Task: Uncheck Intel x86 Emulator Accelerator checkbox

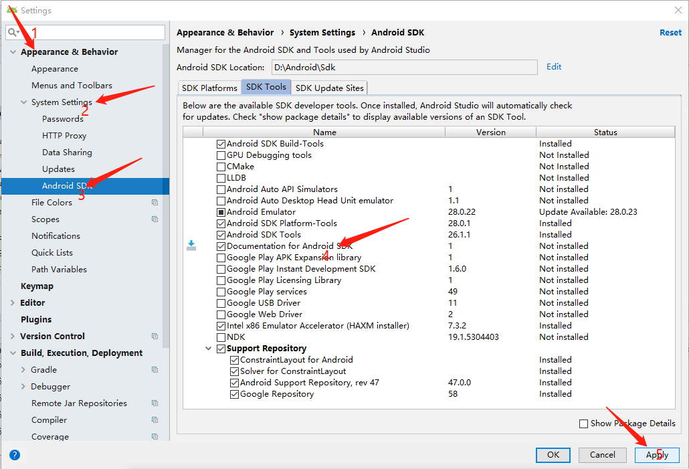Action: pos(221,326)
